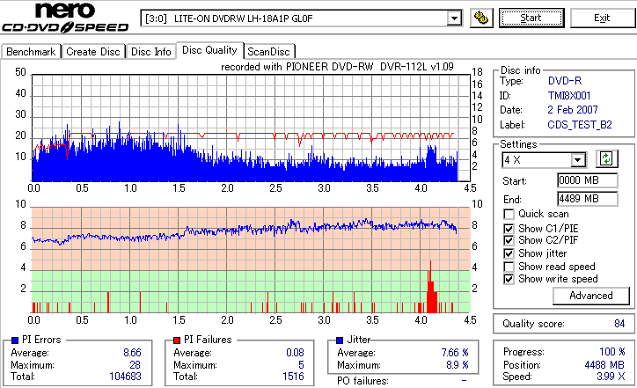Screen dimensions: 637x388
Task: Uncheck Show jitter
Action: point(509,253)
